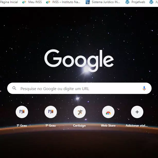
Task: Click the Meu INSS bookmark favicon
Action: point(24,2)
